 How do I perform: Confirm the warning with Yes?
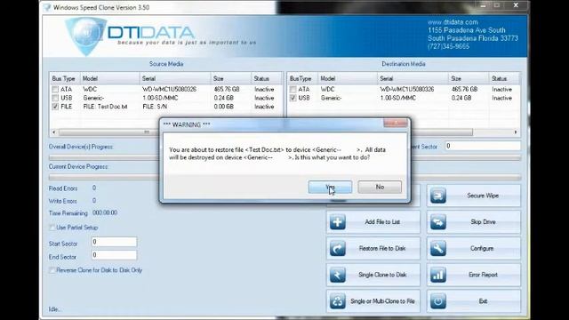(x=330, y=188)
